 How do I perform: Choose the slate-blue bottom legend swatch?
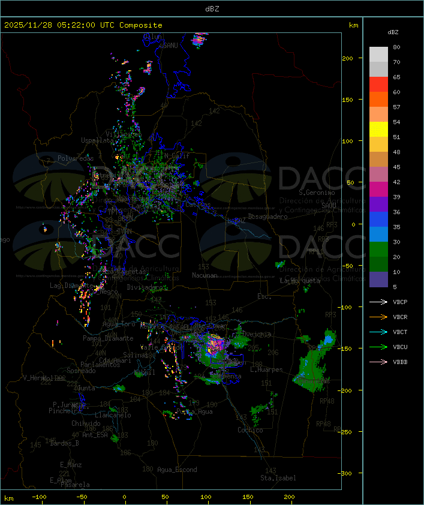[378, 279]
